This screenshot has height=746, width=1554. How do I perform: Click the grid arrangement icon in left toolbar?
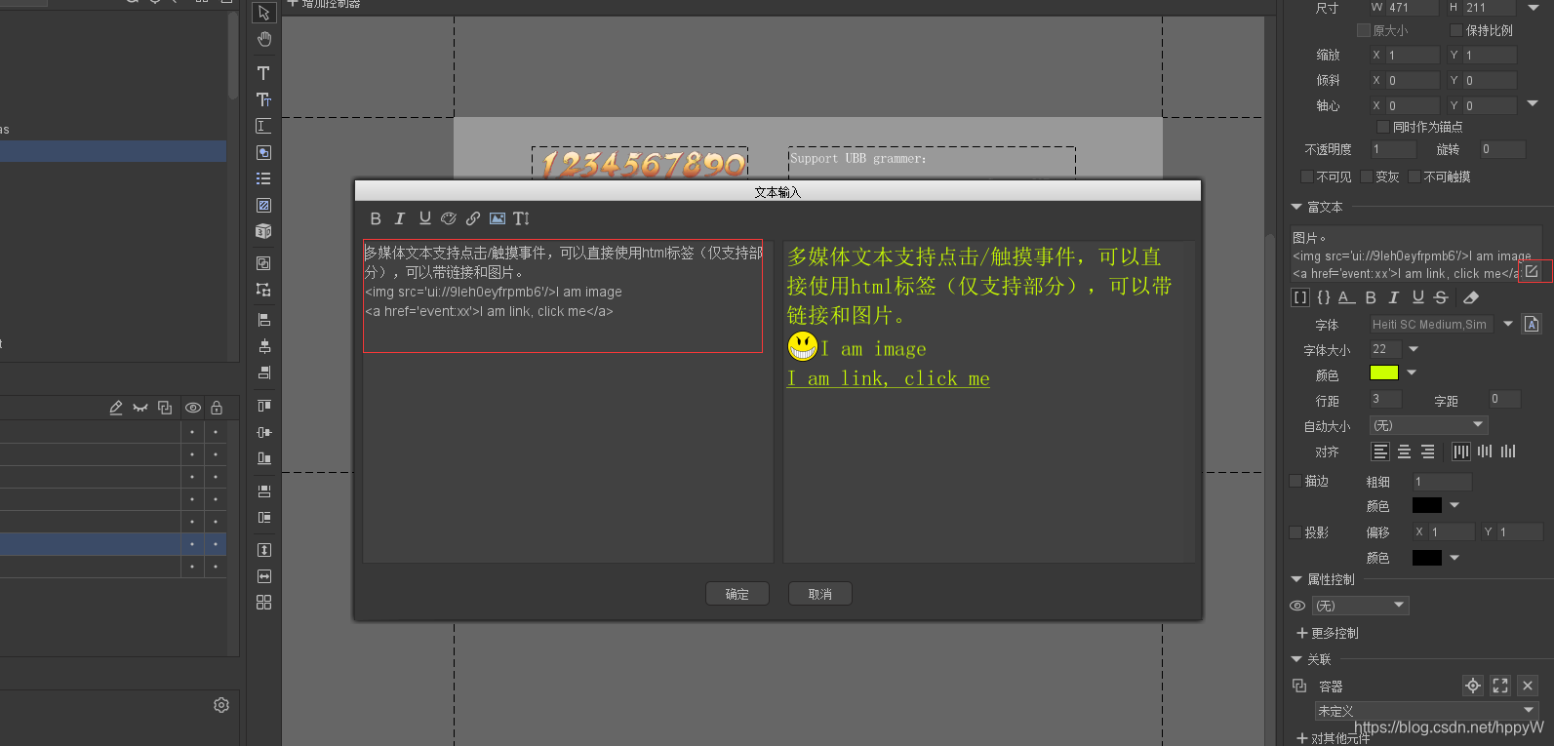point(263,603)
